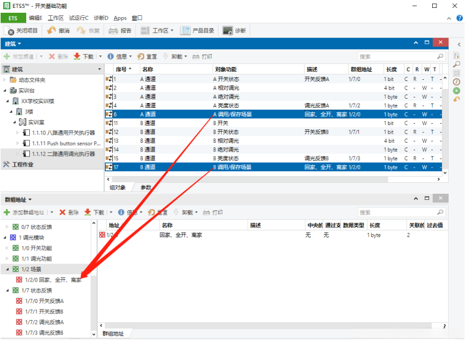Select row 11 B 开关 object
Image resolution: width=470 pixels, height=345 pixels.
pos(273,123)
